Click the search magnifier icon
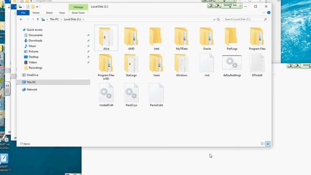Viewport: 311px width, 175px height. 265,19
